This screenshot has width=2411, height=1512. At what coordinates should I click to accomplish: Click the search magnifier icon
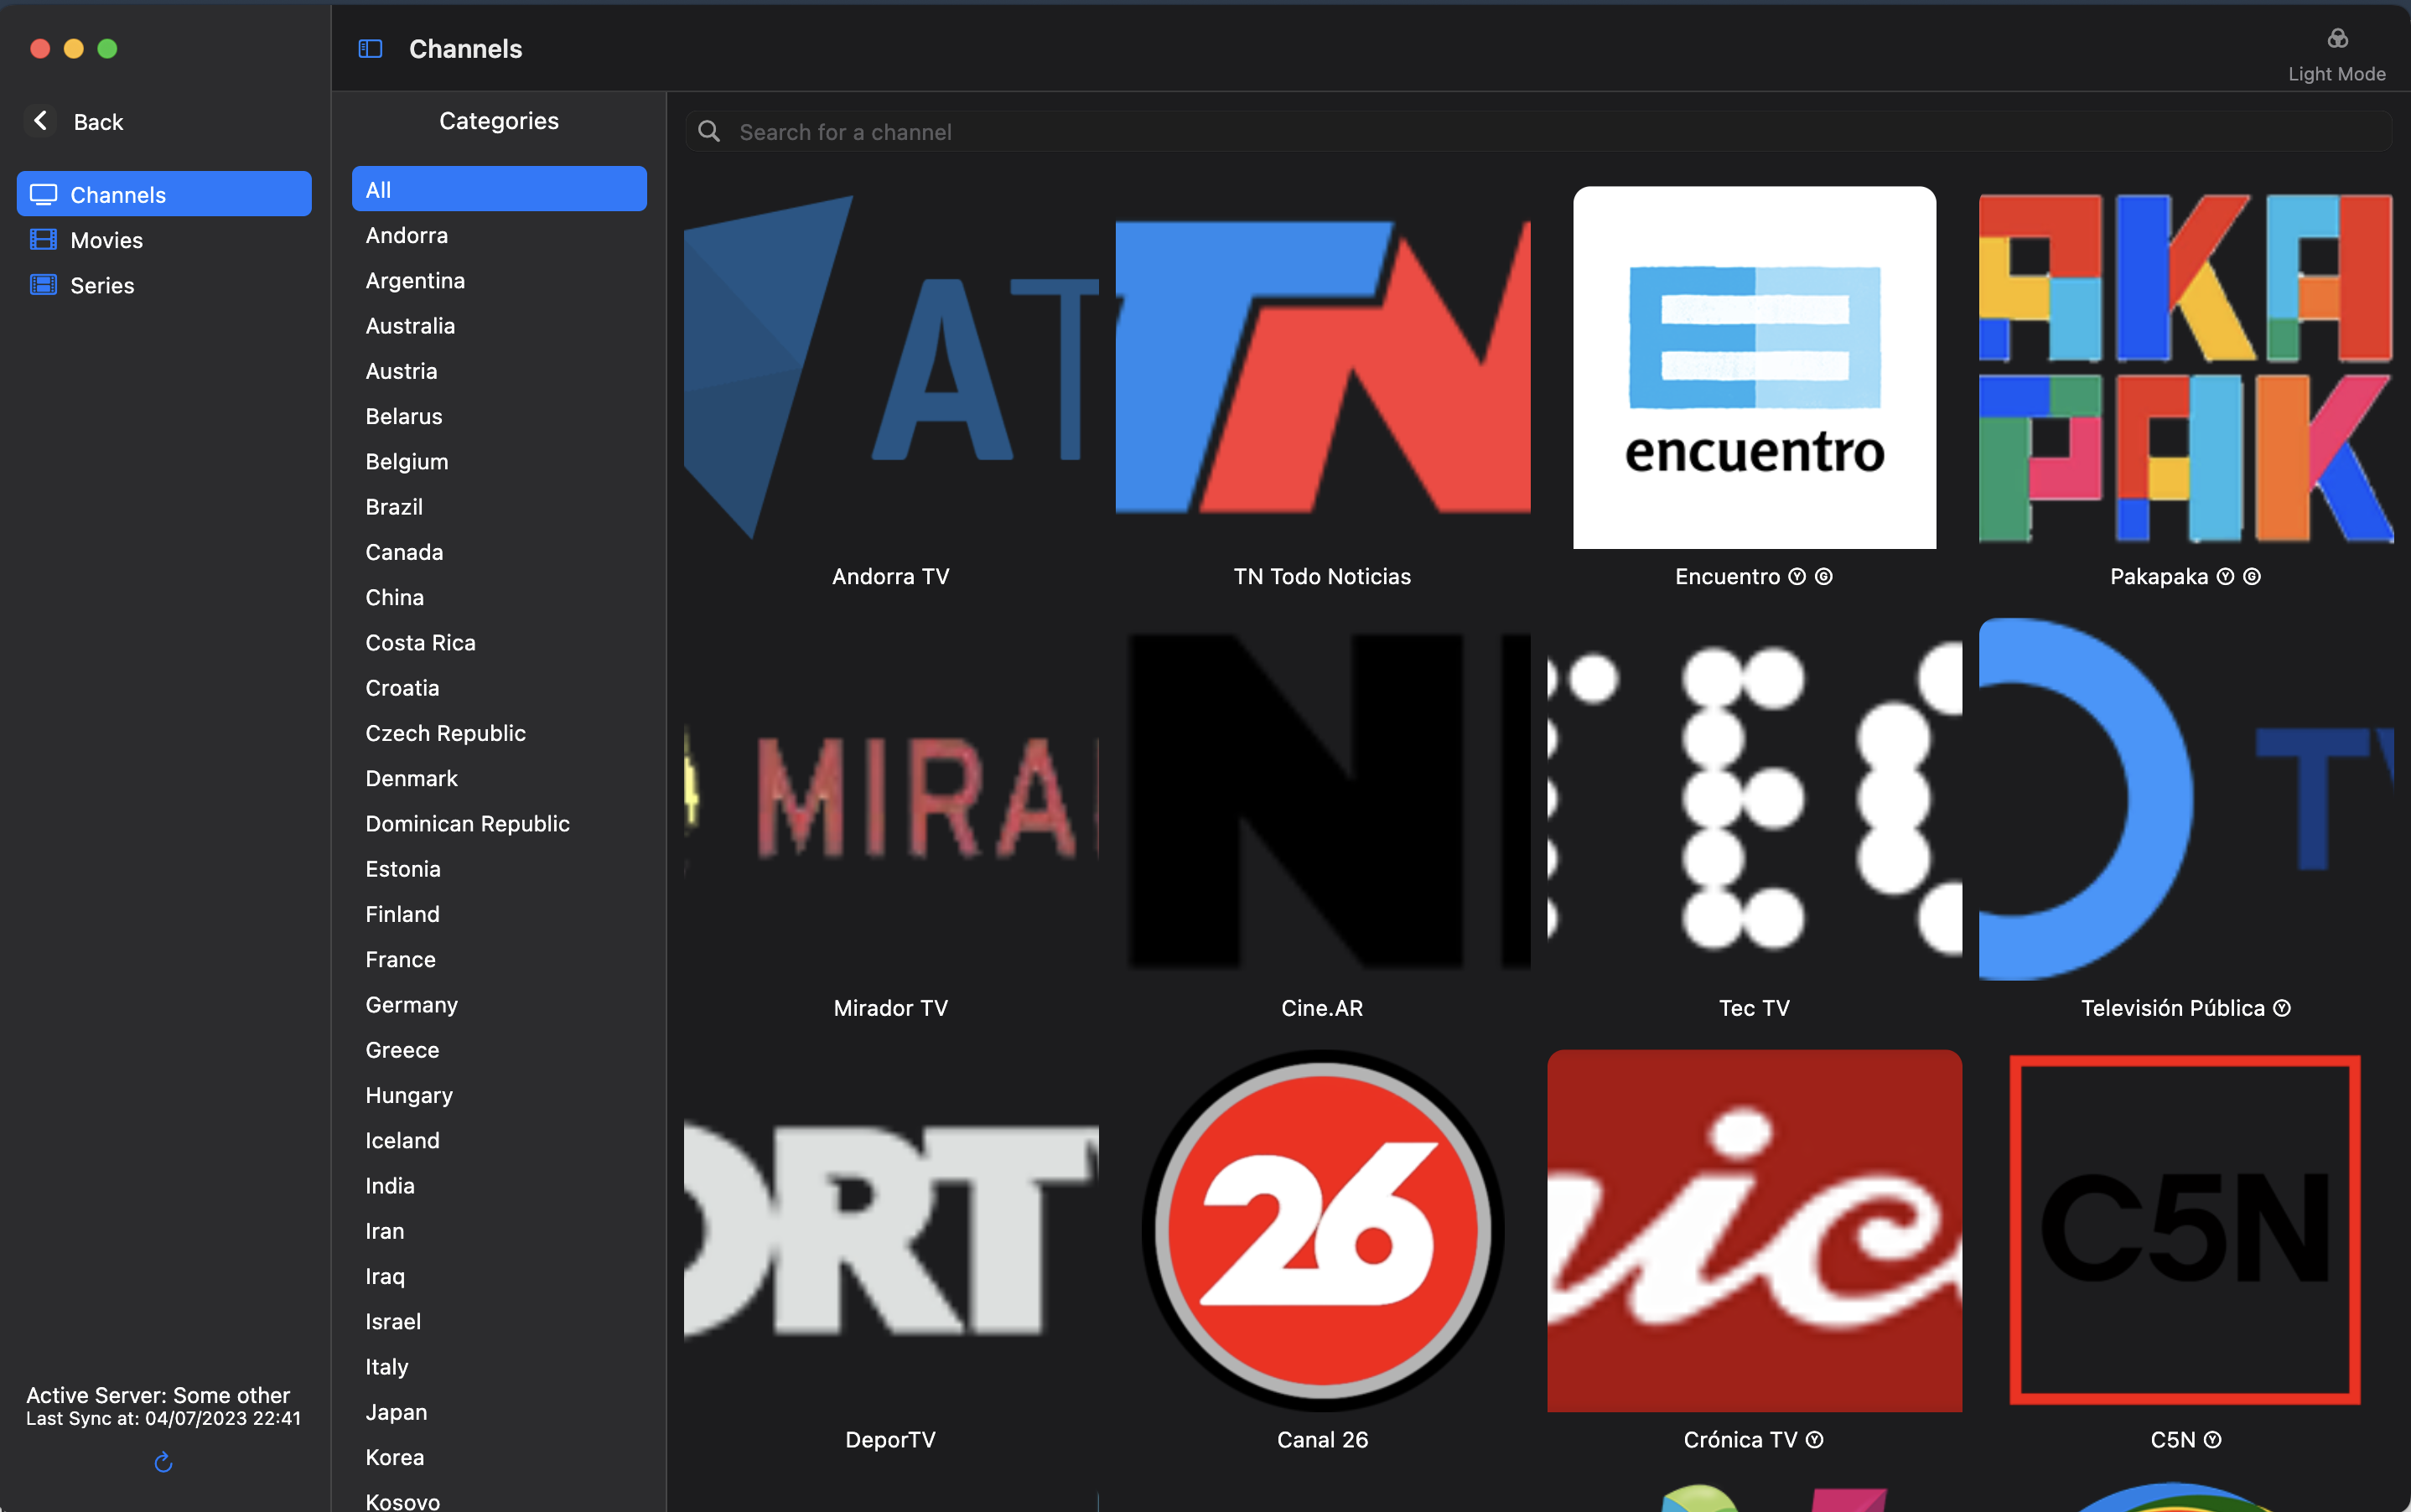click(x=709, y=132)
